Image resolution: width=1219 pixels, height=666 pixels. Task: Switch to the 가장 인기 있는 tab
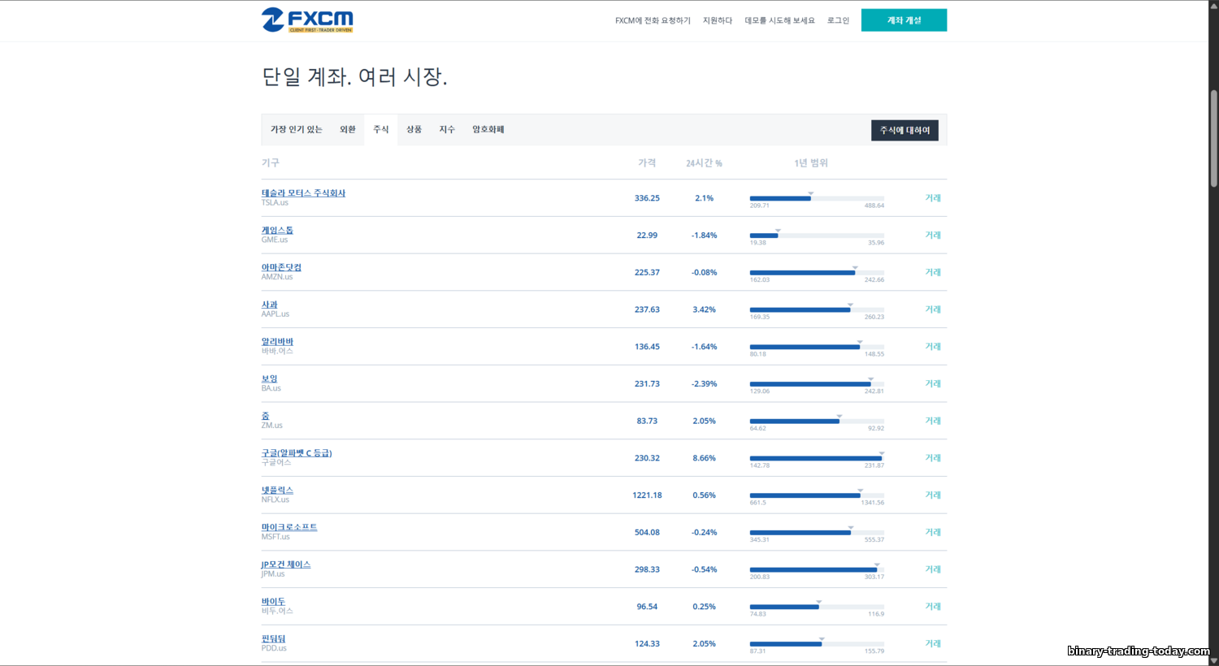coord(297,129)
